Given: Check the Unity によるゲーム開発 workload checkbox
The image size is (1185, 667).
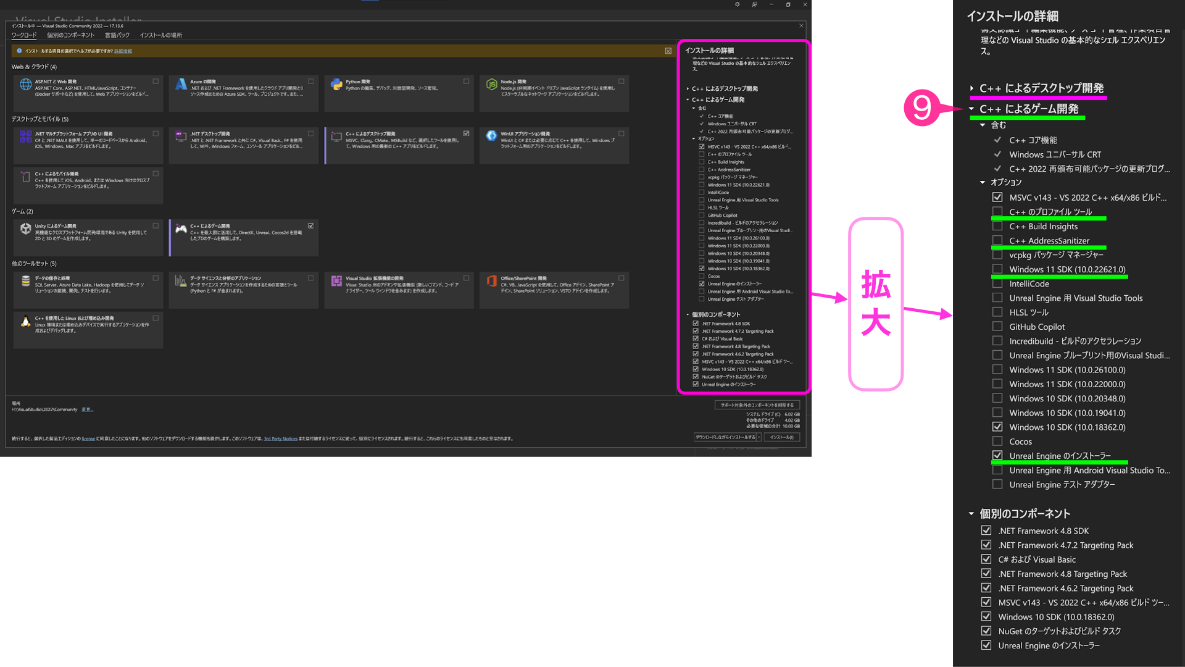Looking at the screenshot, I should coord(156,226).
